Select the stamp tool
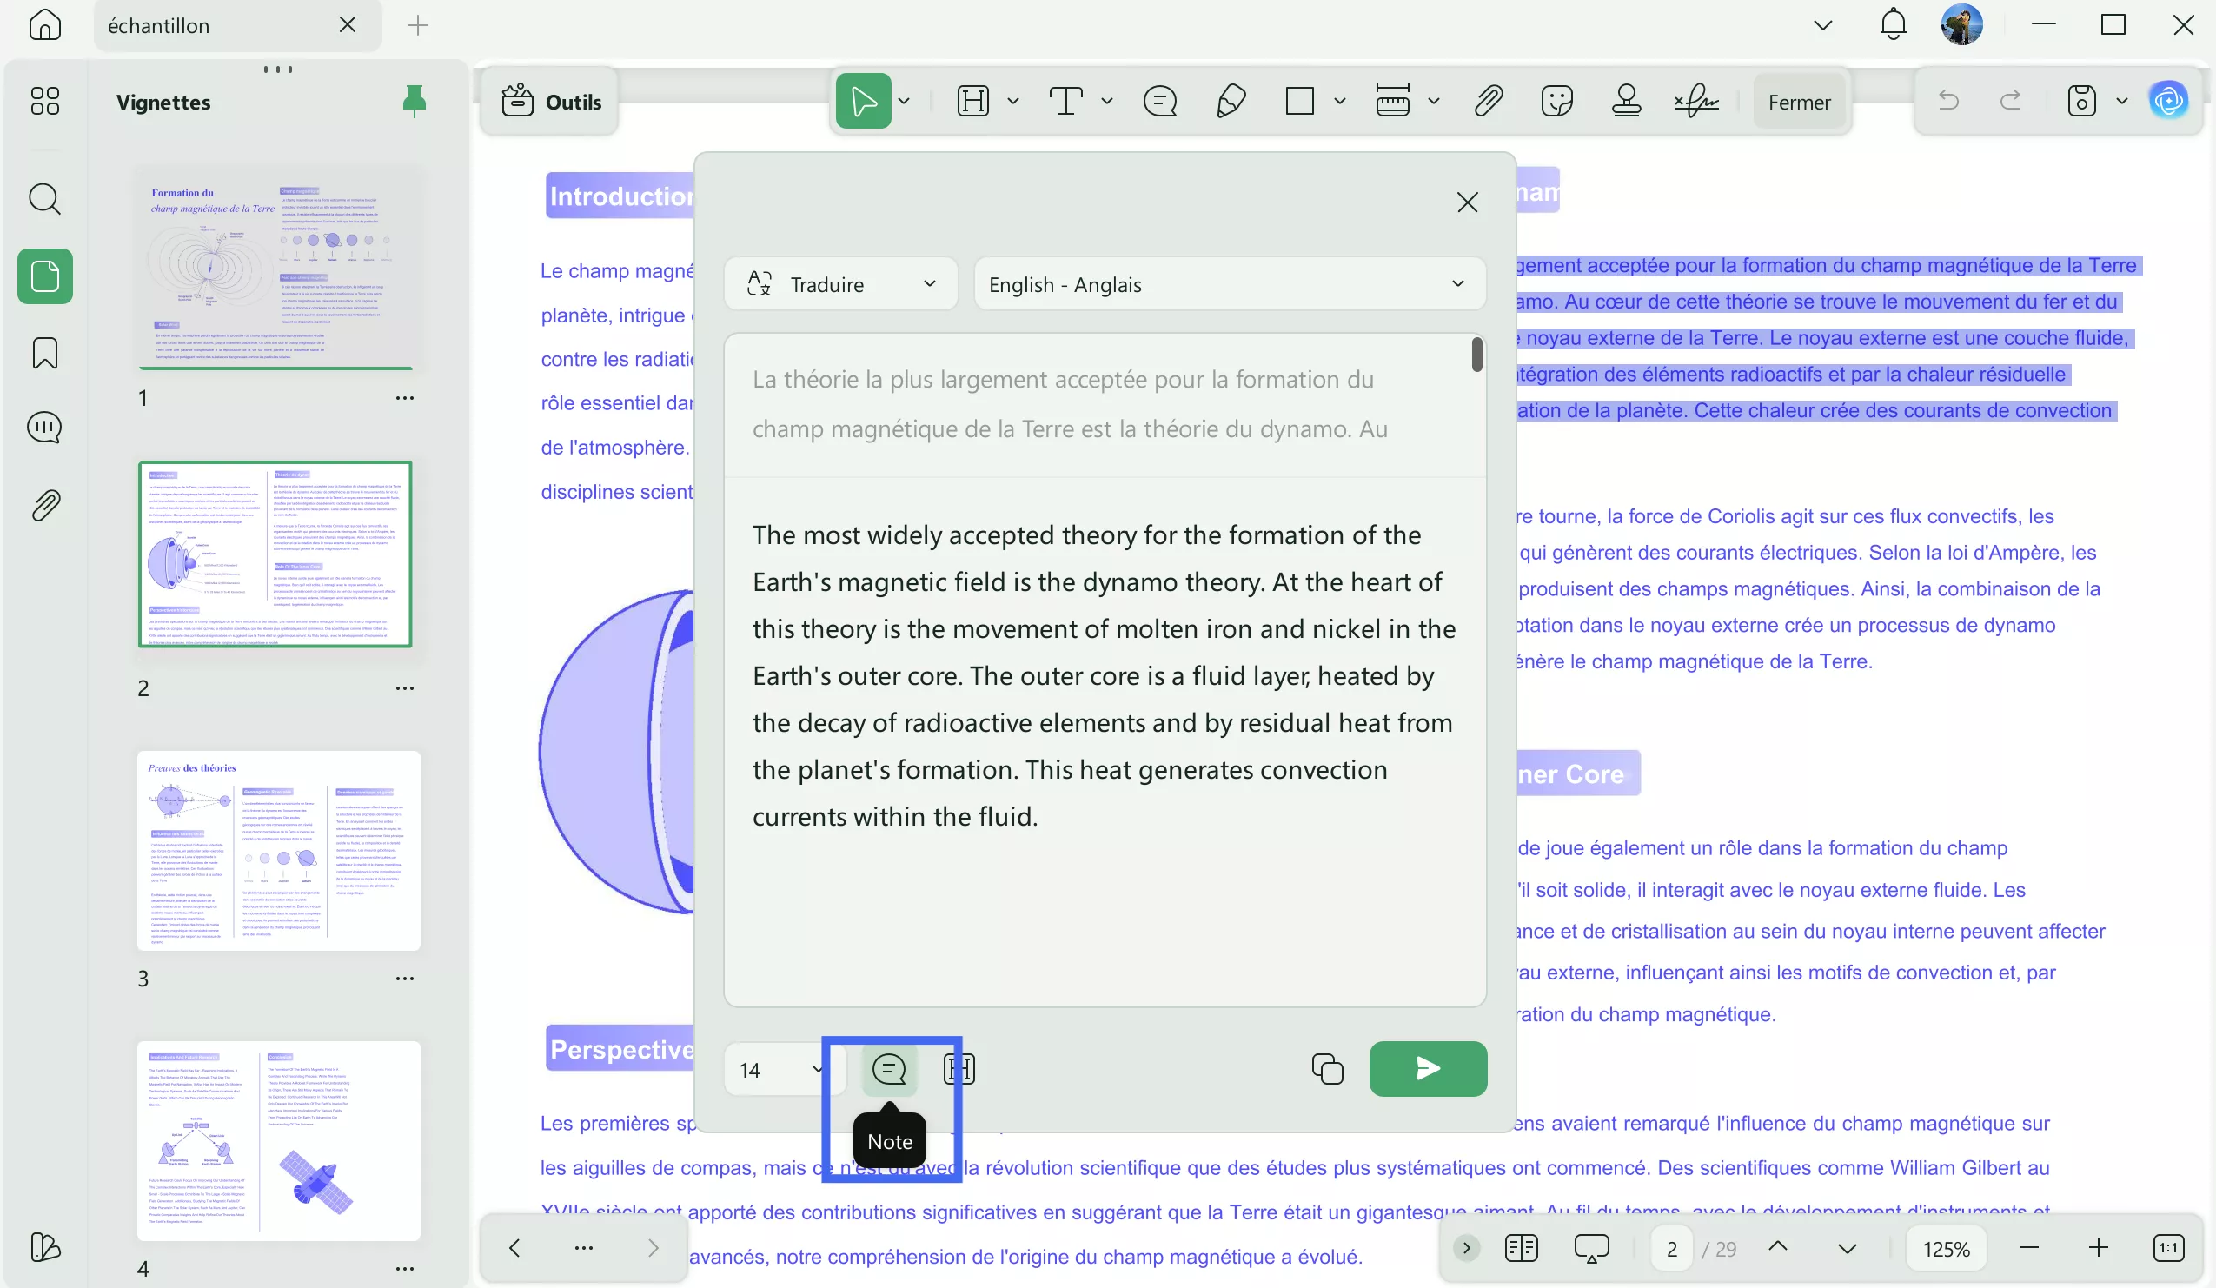This screenshot has height=1288, width=2216. [1625, 101]
